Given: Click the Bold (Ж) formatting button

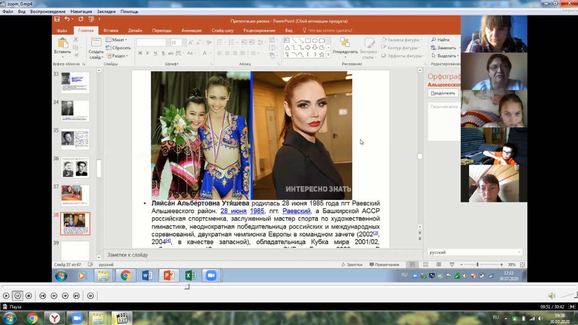Looking at the screenshot, I should pyautogui.click(x=140, y=53).
